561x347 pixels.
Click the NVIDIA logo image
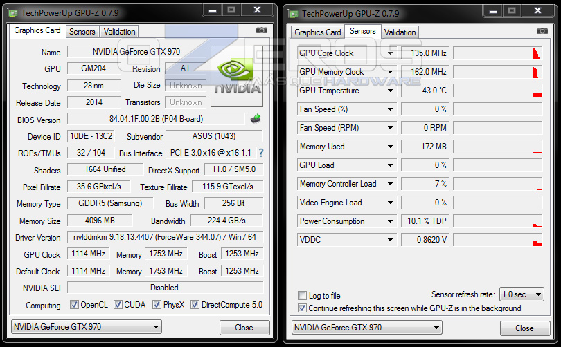click(237, 77)
